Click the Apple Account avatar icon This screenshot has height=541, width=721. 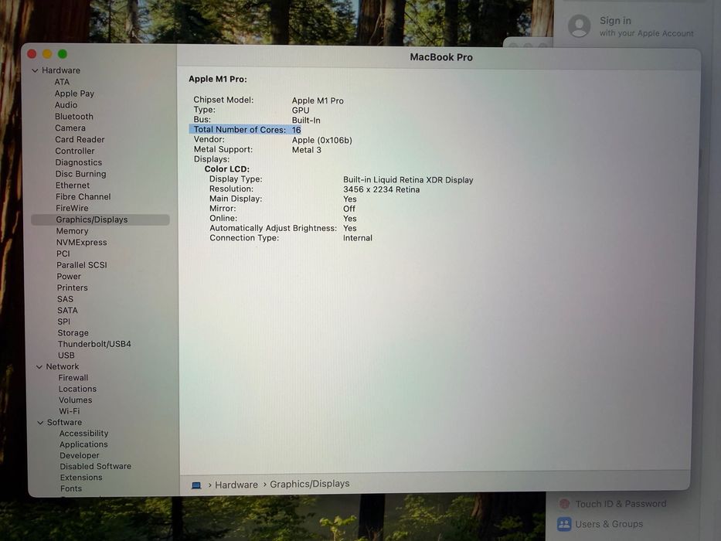pyautogui.click(x=579, y=26)
